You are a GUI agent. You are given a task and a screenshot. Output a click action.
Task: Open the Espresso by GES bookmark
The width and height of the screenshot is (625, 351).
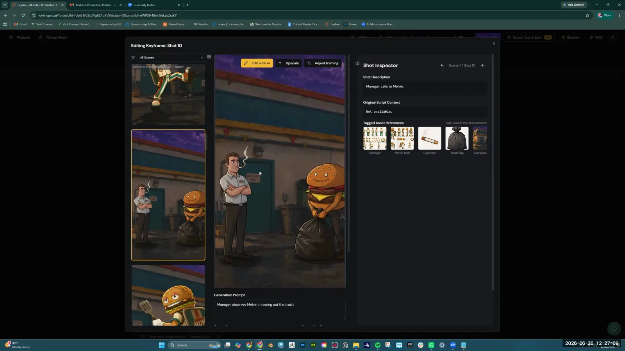tap(108, 24)
